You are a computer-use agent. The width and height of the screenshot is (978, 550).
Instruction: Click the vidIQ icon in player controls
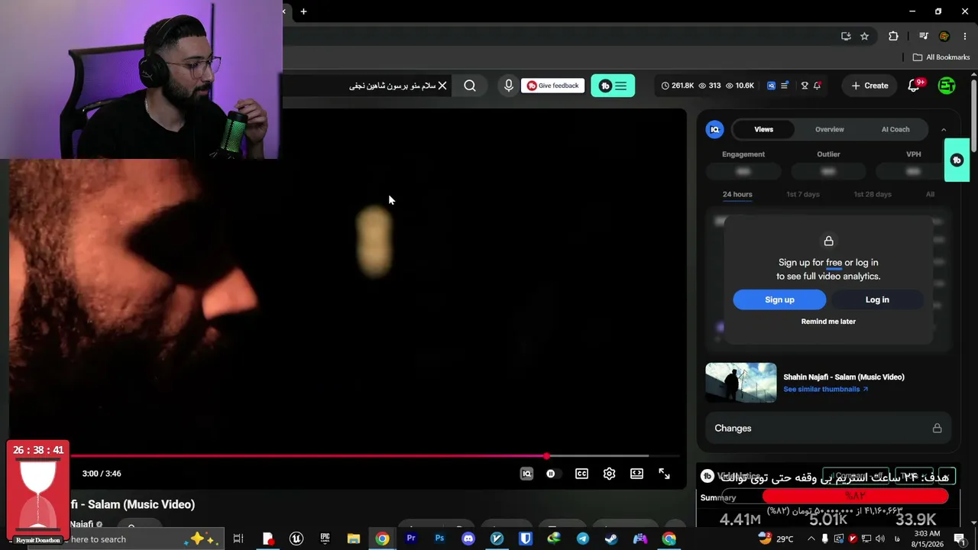[x=526, y=474]
